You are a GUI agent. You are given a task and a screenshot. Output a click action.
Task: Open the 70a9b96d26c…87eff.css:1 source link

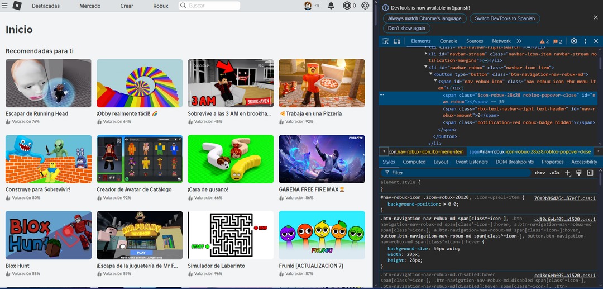click(x=565, y=198)
